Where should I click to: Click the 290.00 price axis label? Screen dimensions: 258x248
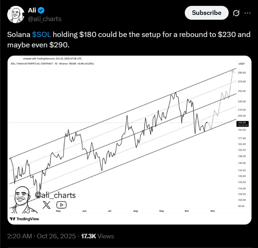point(241,73)
